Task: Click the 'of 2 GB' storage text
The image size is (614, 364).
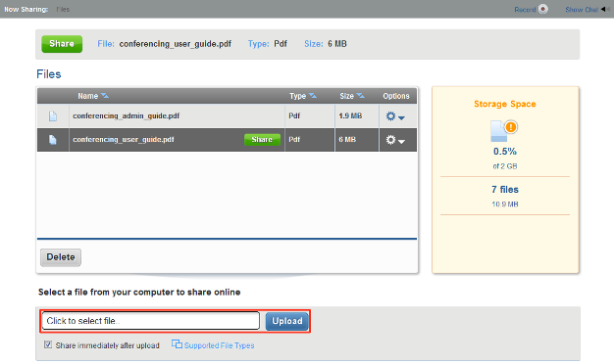Action: (x=505, y=166)
